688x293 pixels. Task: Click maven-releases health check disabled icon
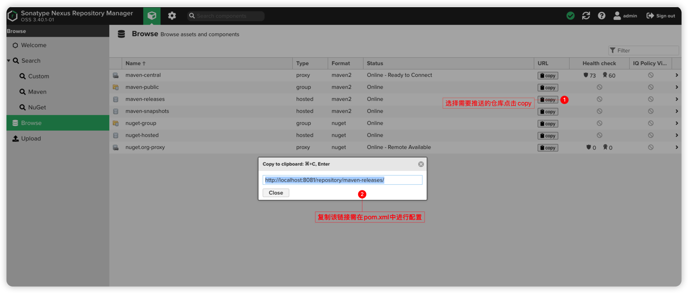tap(599, 99)
